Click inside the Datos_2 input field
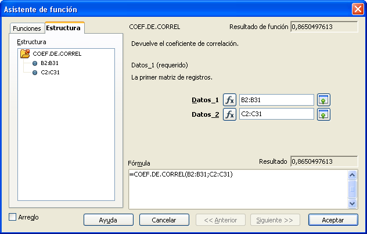The image size is (367, 234). coord(276,114)
